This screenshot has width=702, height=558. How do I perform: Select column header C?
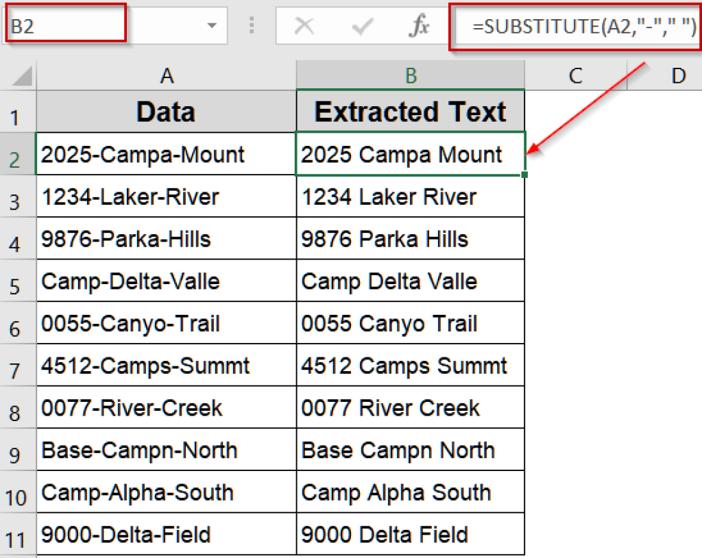[x=574, y=76]
